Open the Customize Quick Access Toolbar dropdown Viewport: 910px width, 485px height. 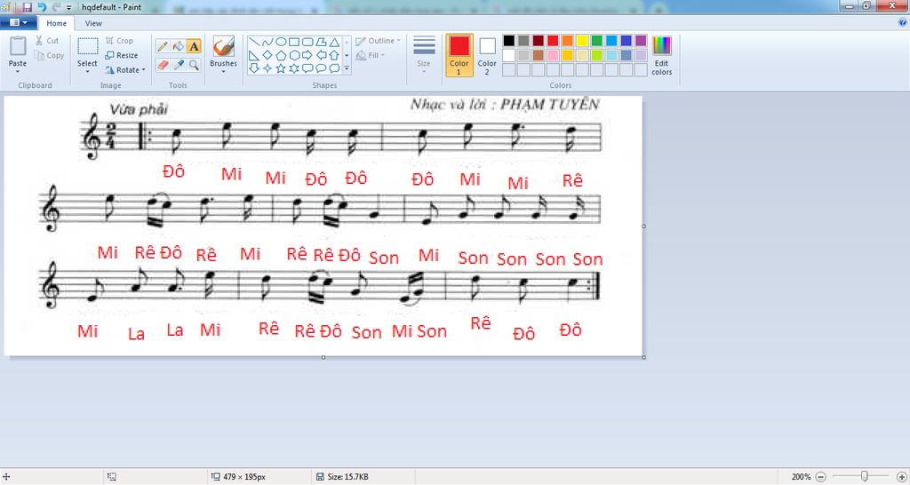(x=69, y=7)
